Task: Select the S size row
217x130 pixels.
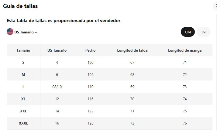Action: pos(23,63)
